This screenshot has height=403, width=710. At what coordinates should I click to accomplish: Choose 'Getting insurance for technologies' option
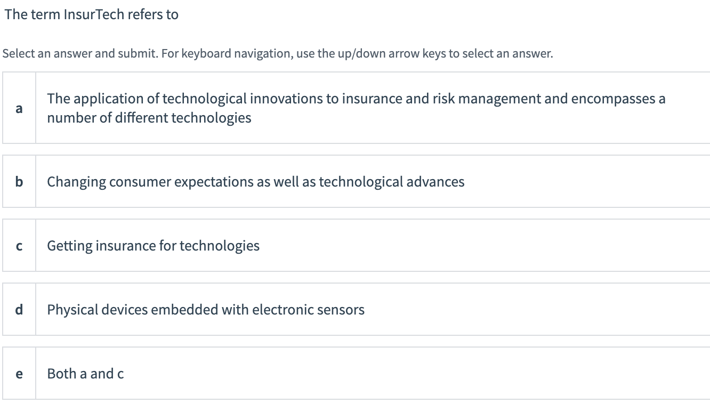click(x=153, y=246)
